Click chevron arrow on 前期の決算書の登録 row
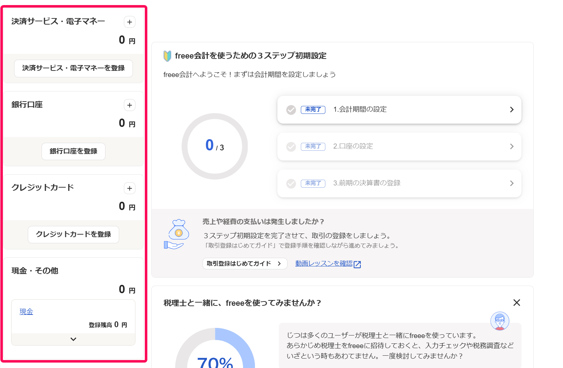 pos(512,183)
